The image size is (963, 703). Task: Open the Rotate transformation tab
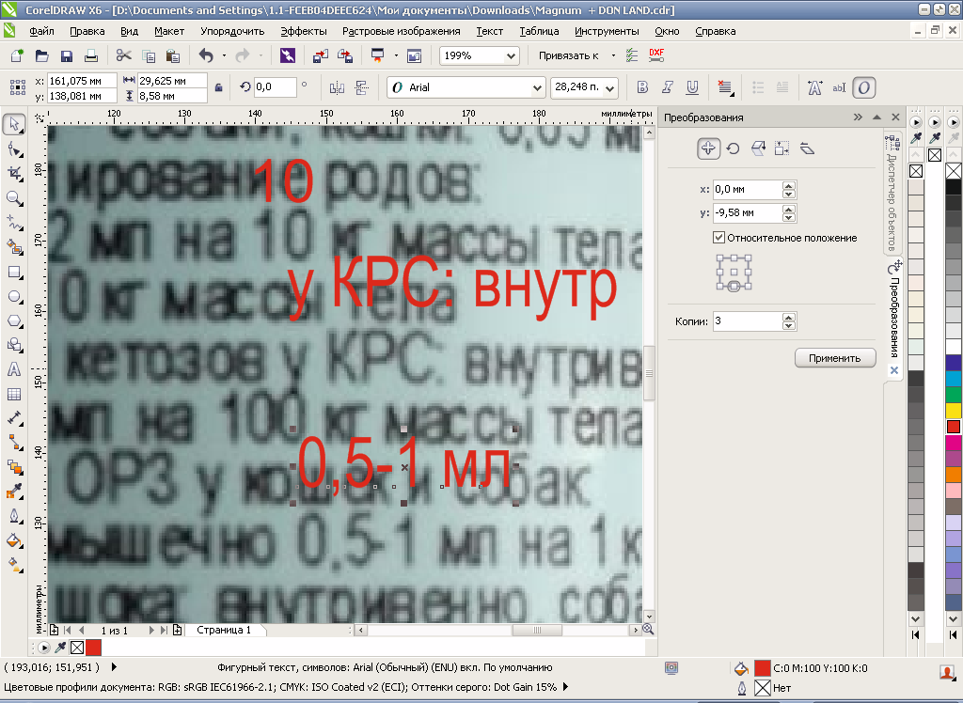[x=734, y=148]
